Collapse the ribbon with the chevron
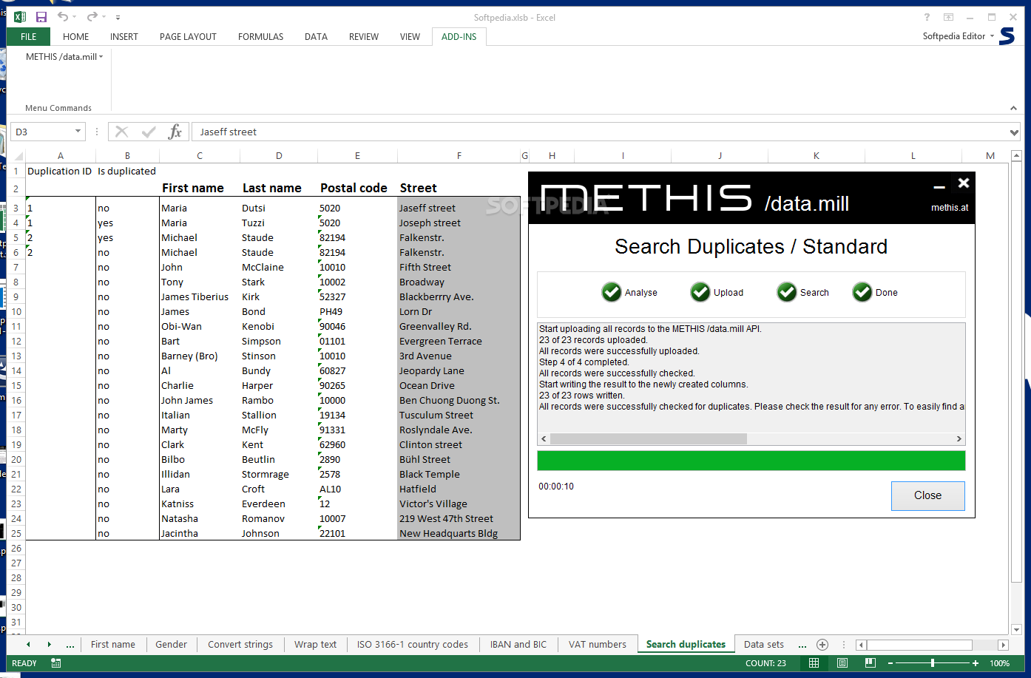Screen dimensions: 1031x678 tap(1013, 108)
